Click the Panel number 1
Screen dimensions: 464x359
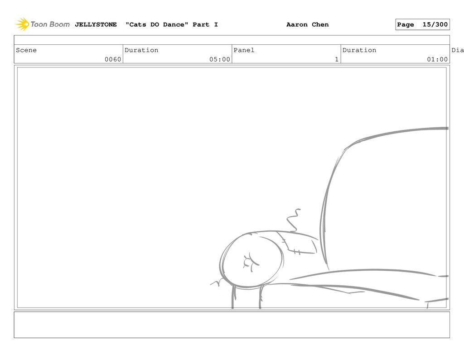[x=337, y=59]
